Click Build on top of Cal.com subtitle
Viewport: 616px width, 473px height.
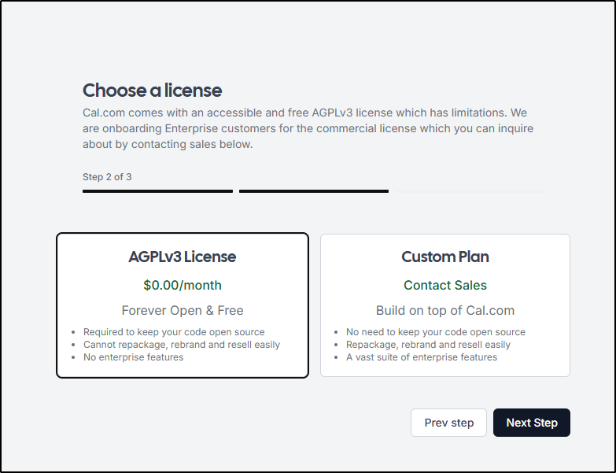coord(445,310)
